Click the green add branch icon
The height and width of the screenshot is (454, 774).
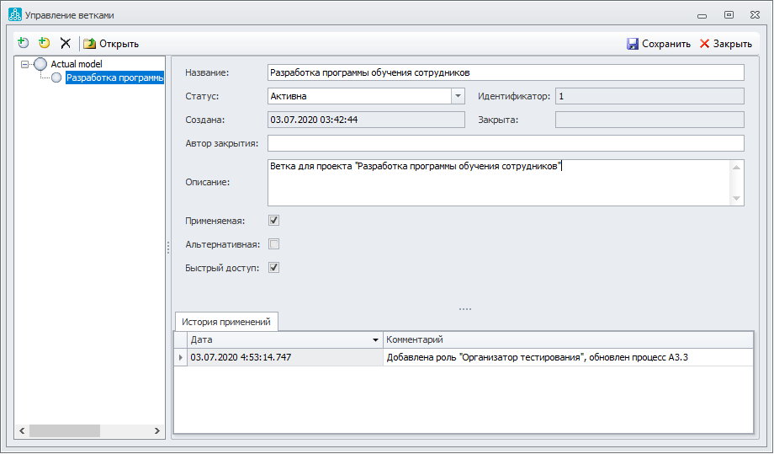[x=24, y=43]
